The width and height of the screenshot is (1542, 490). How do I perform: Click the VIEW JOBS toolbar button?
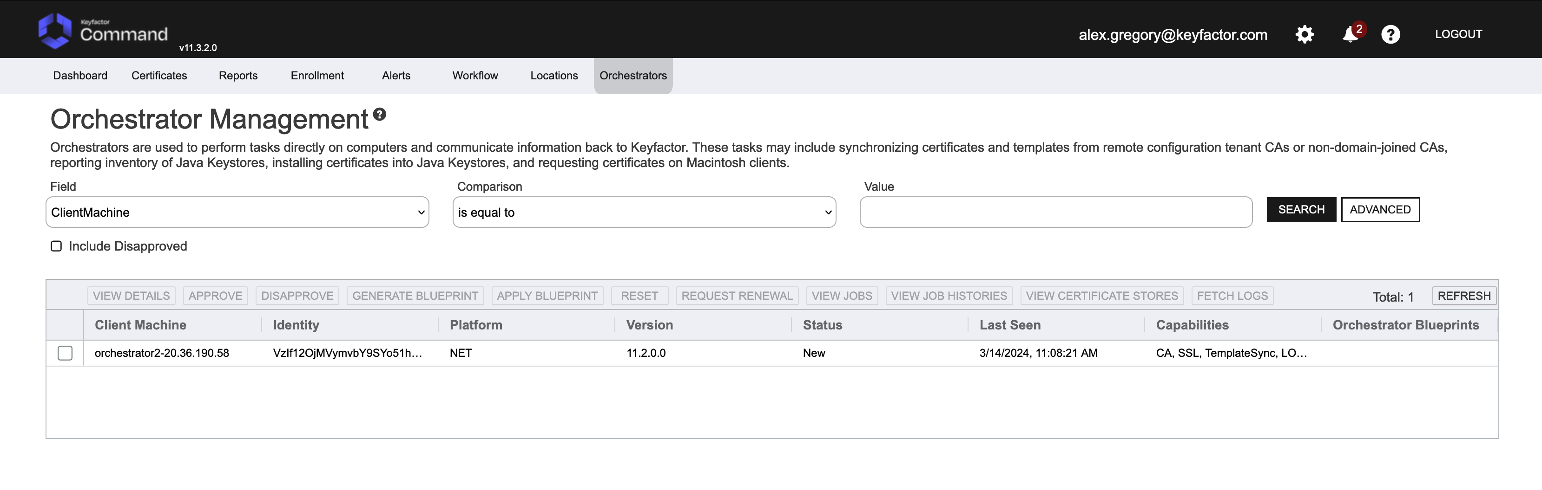tap(841, 296)
